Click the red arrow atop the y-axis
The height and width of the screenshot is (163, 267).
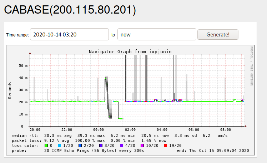coord(30,53)
